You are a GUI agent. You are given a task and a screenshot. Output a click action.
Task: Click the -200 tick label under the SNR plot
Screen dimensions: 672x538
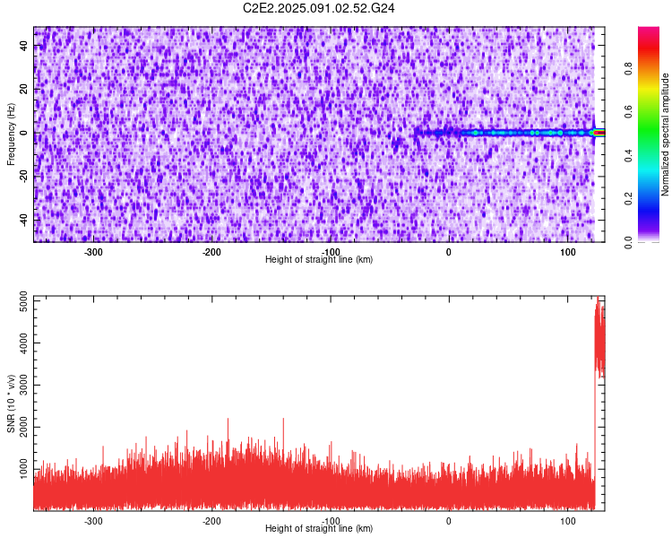211,521
